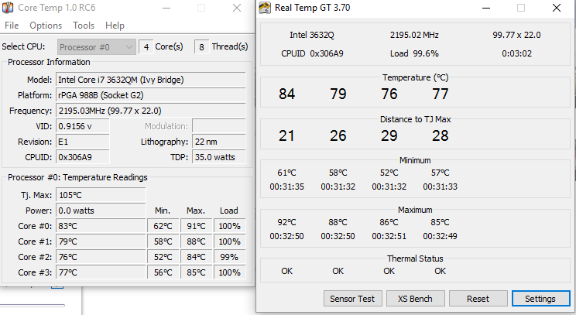Click the threads count box showing 8

click(201, 47)
